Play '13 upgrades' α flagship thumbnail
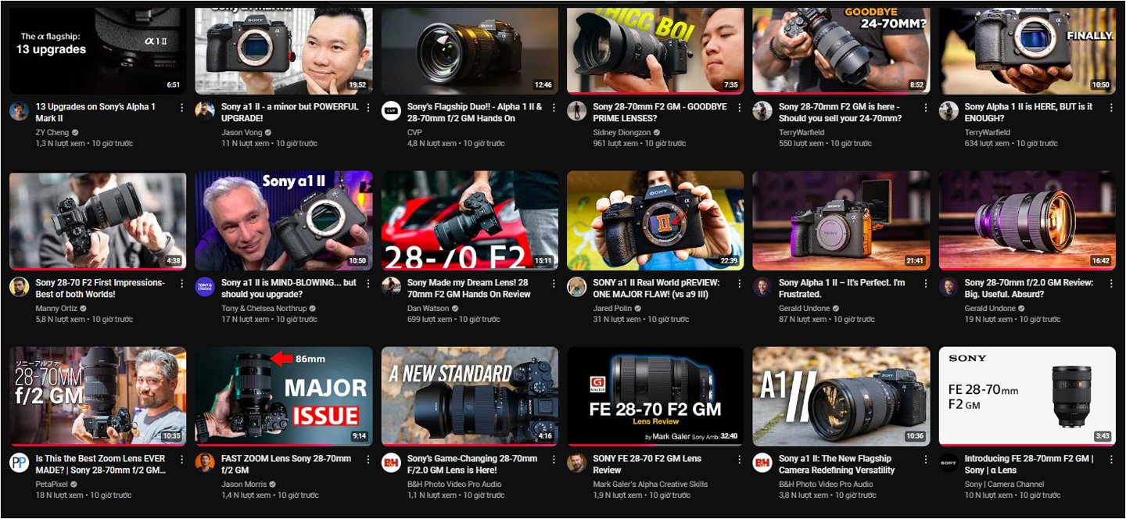The width and height of the screenshot is (1126, 519). [98, 51]
